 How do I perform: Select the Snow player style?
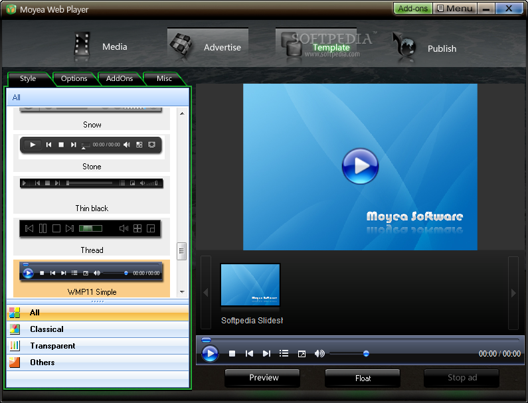pos(92,119)
